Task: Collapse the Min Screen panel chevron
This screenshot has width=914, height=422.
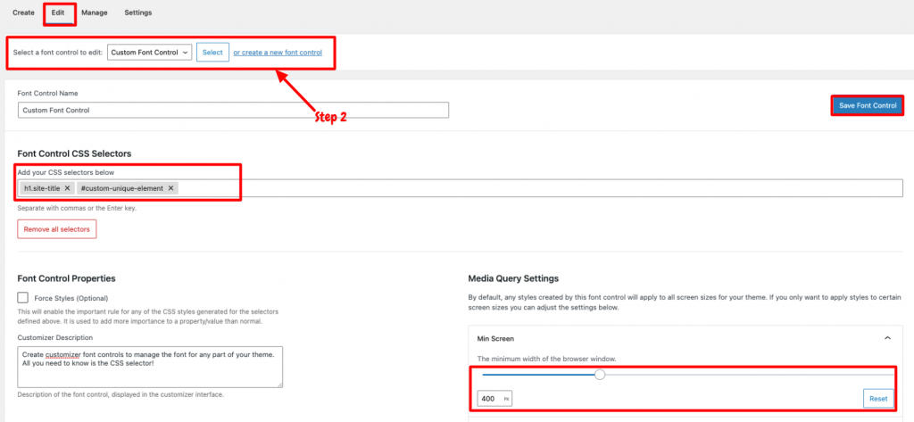Action: point(887,338)
